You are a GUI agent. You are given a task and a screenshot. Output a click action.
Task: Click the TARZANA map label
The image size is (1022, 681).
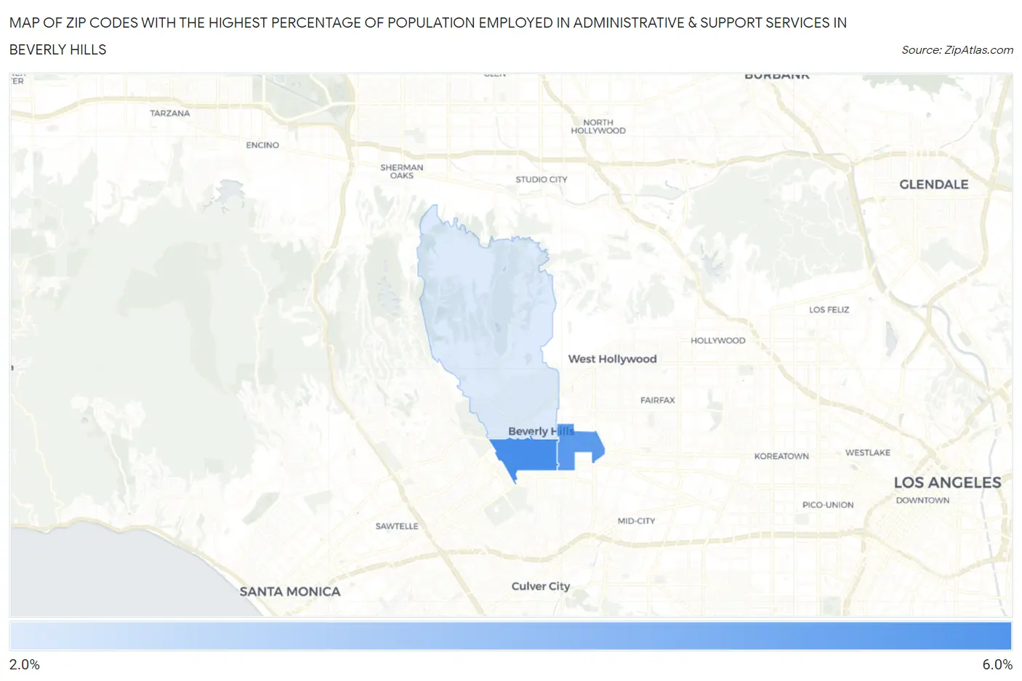click(x=170, y=113)
